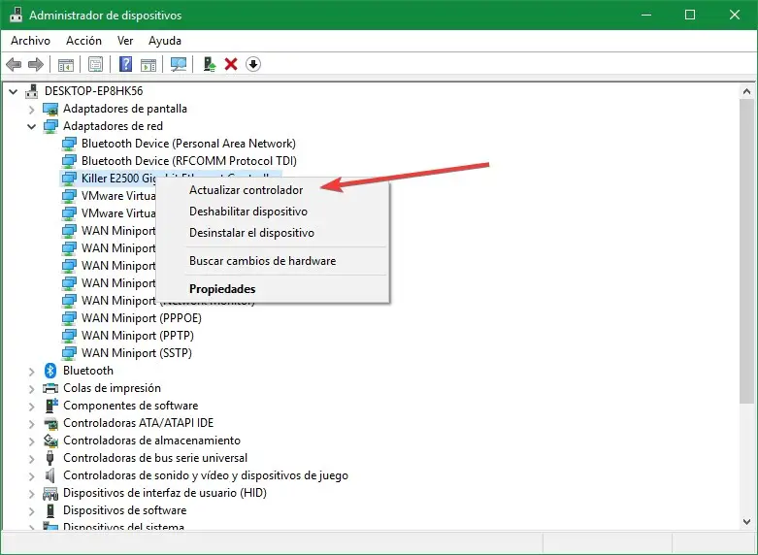
Task: Select the Controladoras de bus serie universal row
Action: pos(155,458)
